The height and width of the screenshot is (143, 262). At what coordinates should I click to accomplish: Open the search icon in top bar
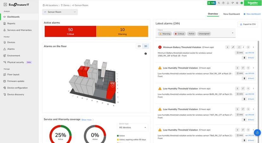(x=219, y=3)
